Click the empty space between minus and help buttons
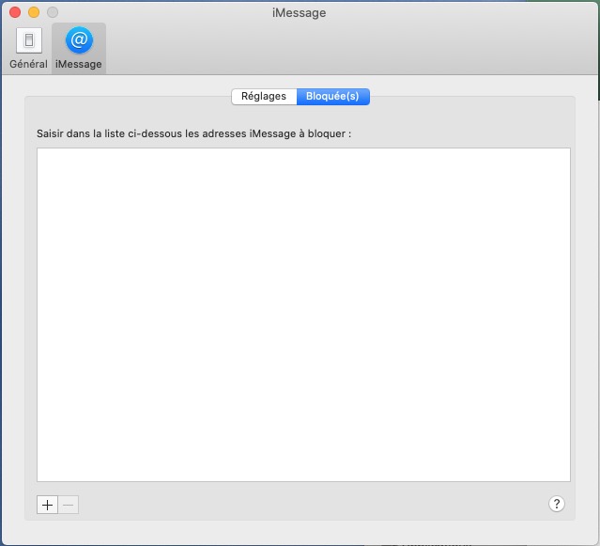Viewport: 600px width, 546px height. tap(310, 505)
